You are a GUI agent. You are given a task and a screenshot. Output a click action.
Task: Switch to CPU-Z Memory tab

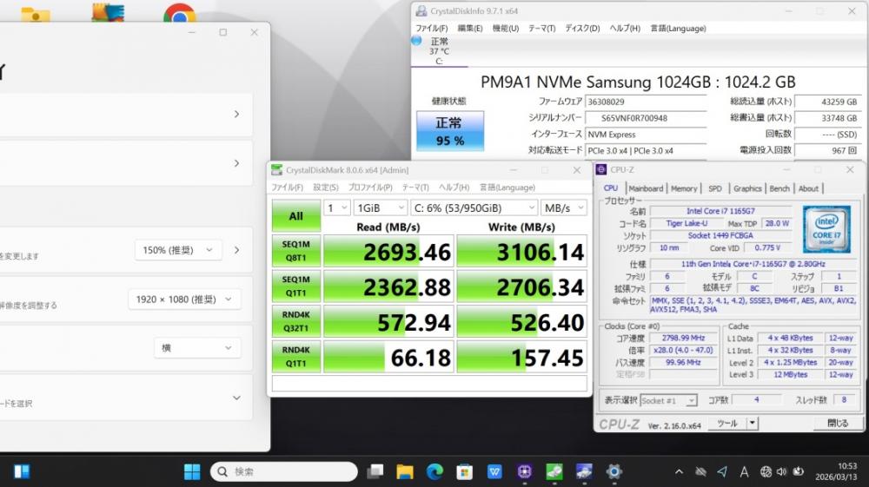point(684,188)
